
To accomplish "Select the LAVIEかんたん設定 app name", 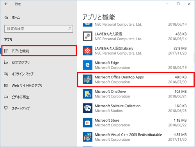I will (x=108, y=34).
